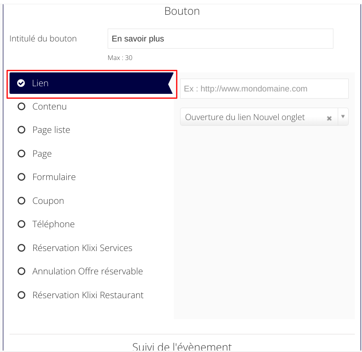Select Réservation Klixi Services radio option
This screenshot has width=362, height=352.
pos(21,248)
